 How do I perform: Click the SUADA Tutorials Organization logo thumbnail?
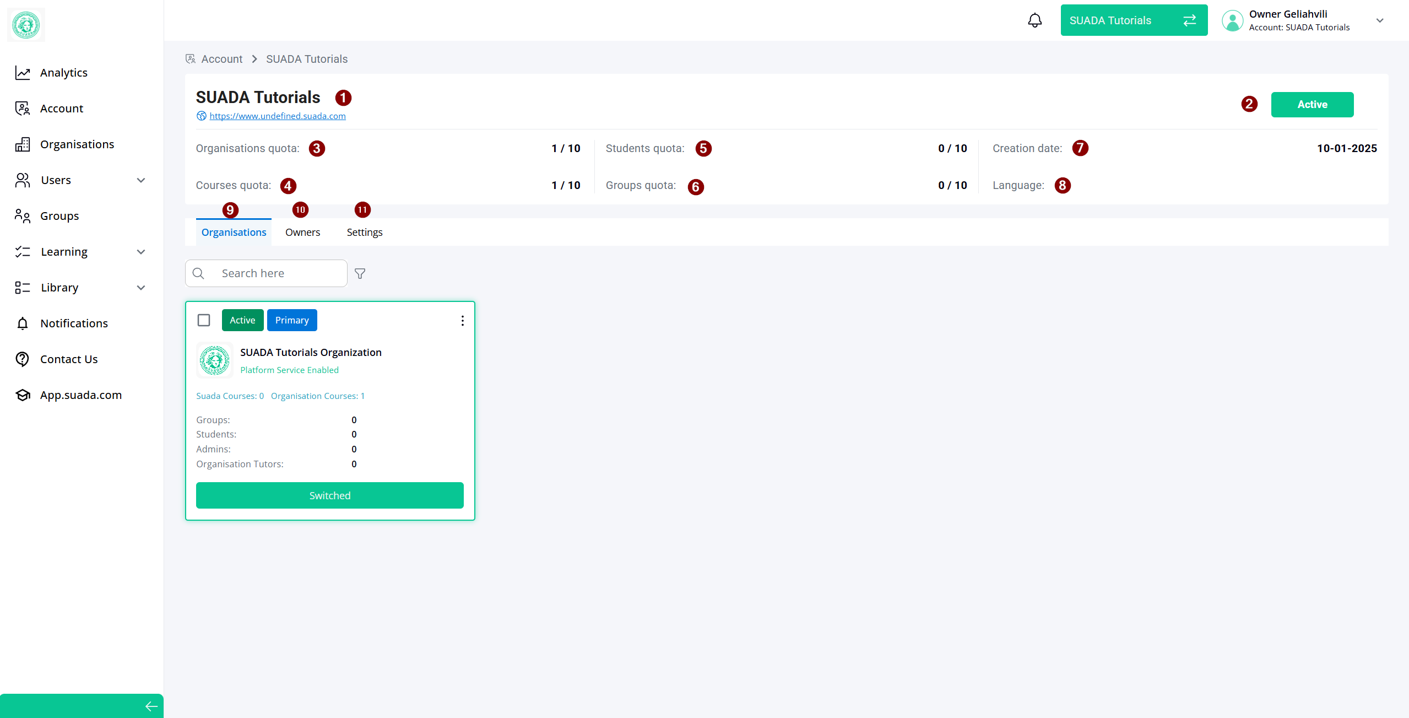coord(214,360)
